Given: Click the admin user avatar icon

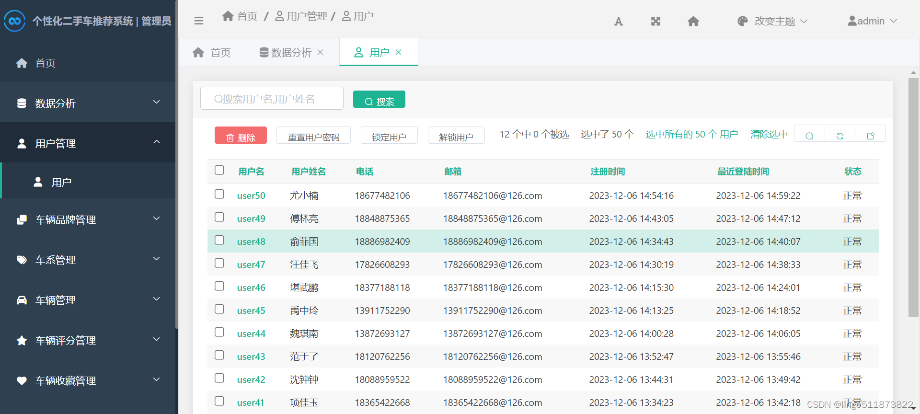Looking at the screenshot, I should coord(852,21).
